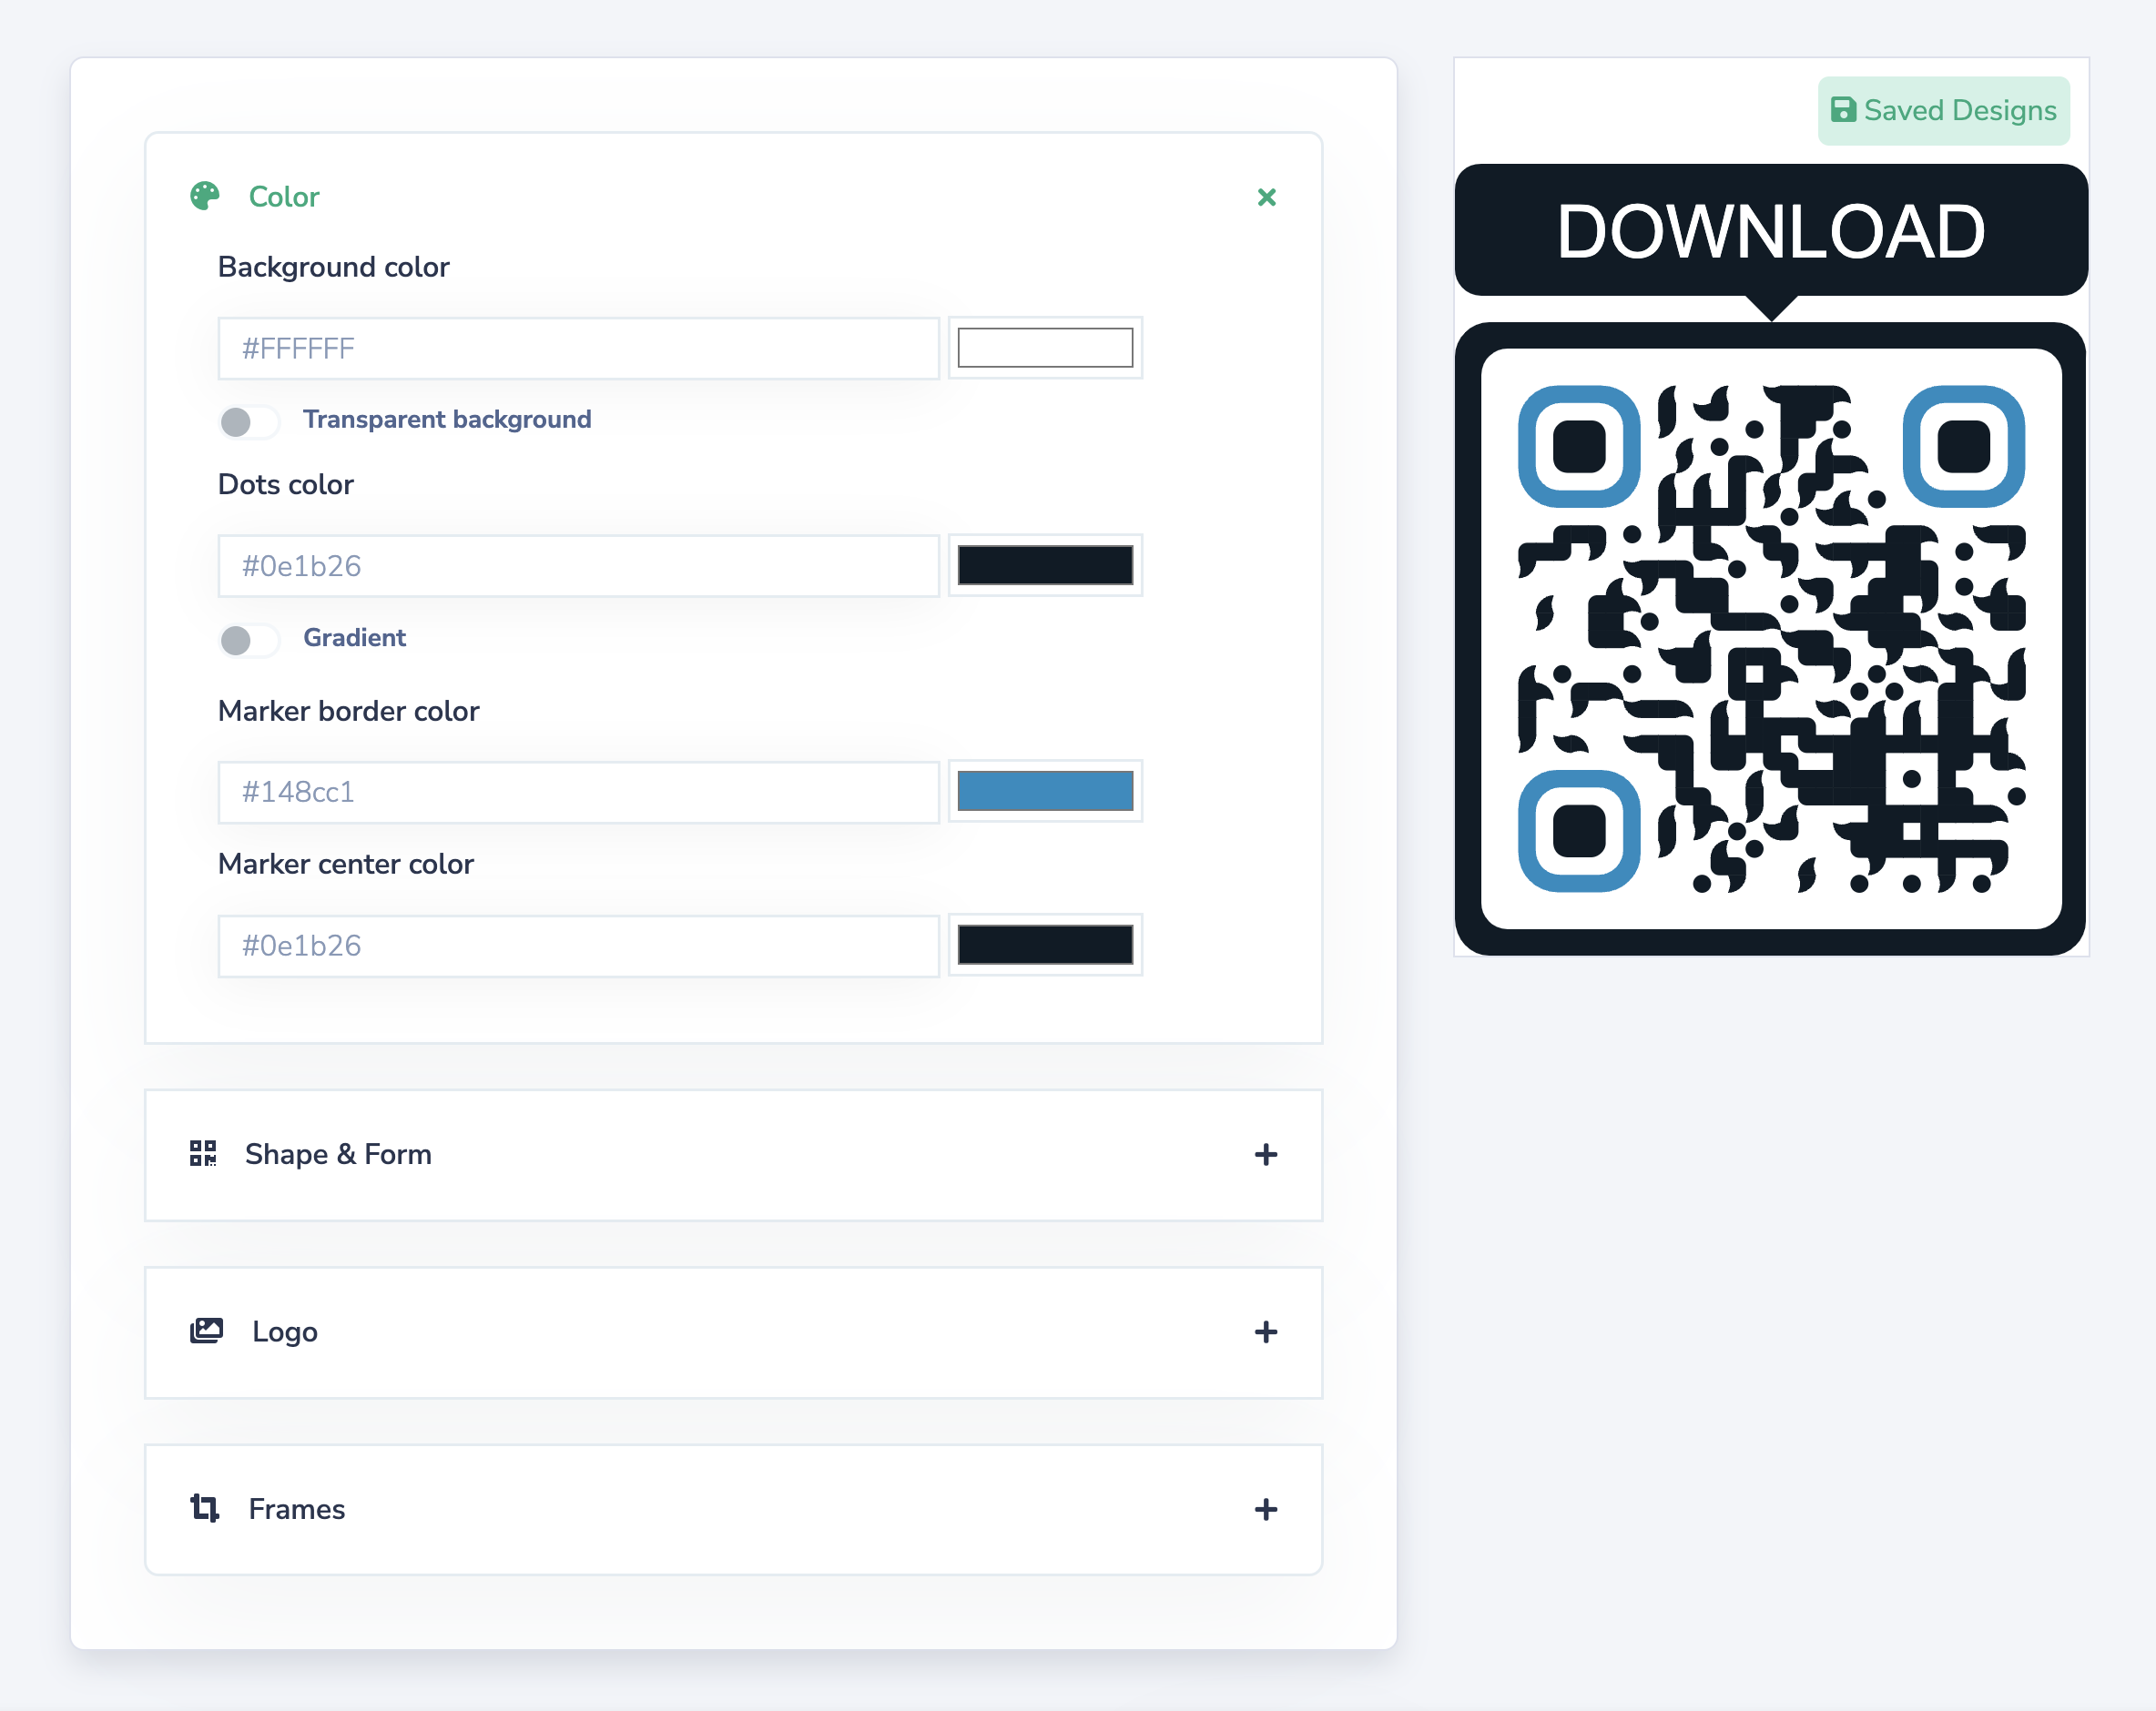This screenshot has height=1711, width=2156.
Task: Click the Marker border color hex field
Action: point(578,792)
